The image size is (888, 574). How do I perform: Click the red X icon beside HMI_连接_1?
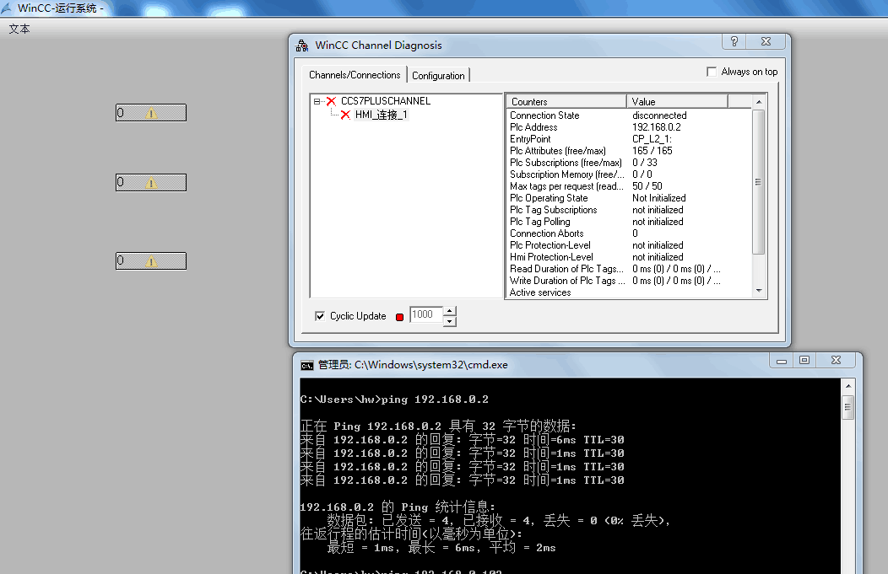click(x=345, y=115)
